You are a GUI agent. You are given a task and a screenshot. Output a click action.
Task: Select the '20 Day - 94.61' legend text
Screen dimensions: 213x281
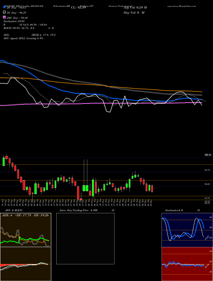coord(17,8)
